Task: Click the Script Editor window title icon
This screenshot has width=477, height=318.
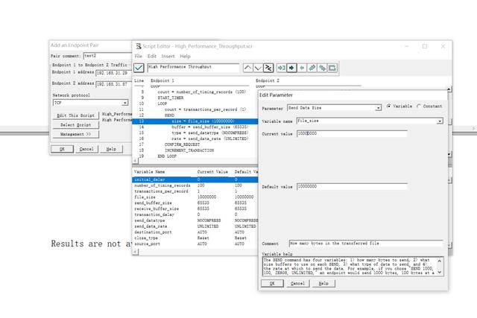Action: (x=139, y=46)
